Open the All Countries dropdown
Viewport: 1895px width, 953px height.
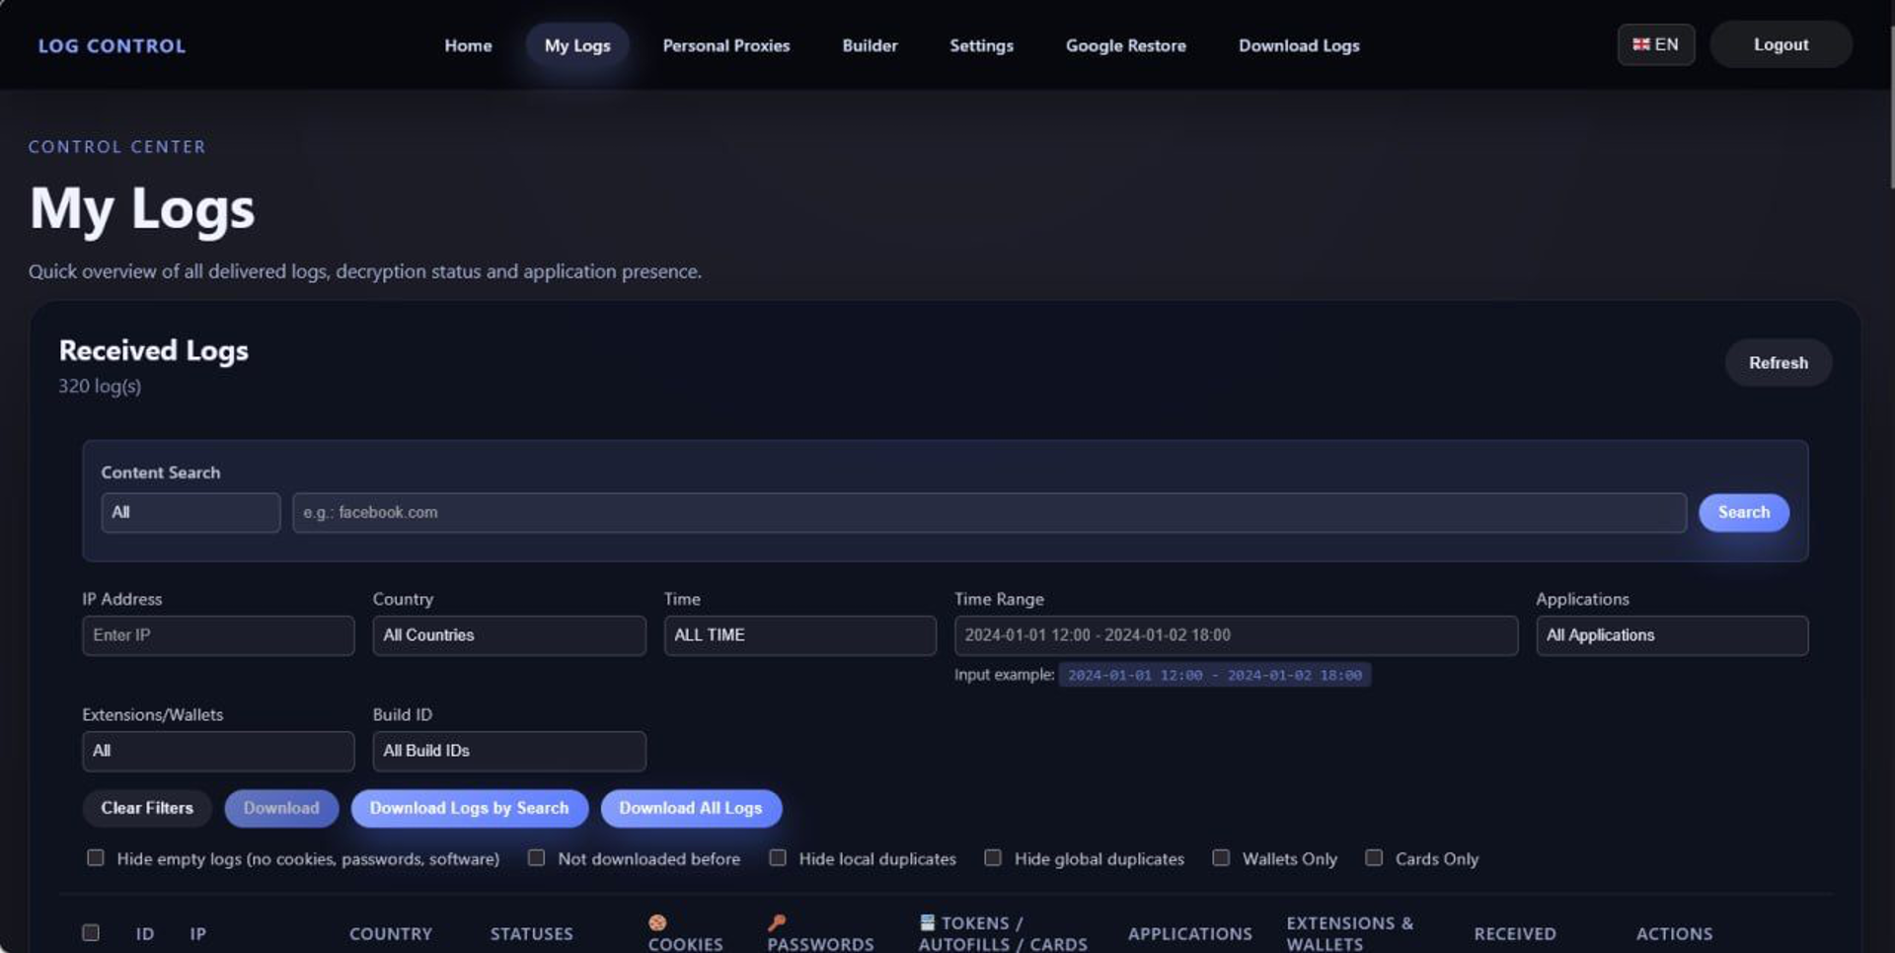tap(508, 635)
